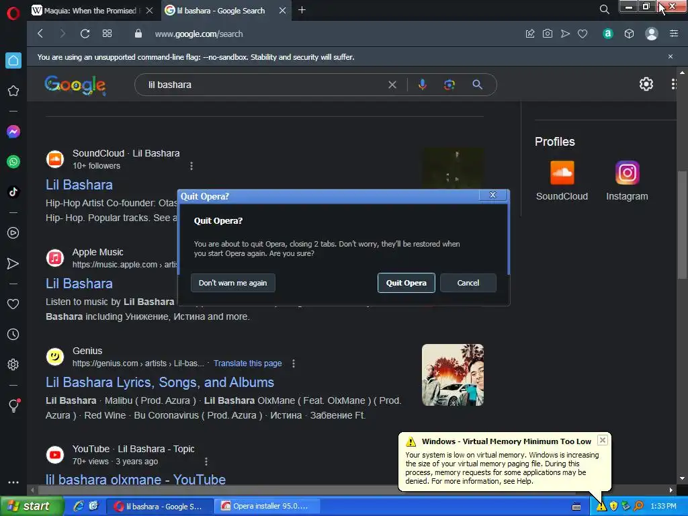The image size is (688, 516).
Task: Click Translate this page for Genius
Action: pyautogui.click(x=247, y=363)
